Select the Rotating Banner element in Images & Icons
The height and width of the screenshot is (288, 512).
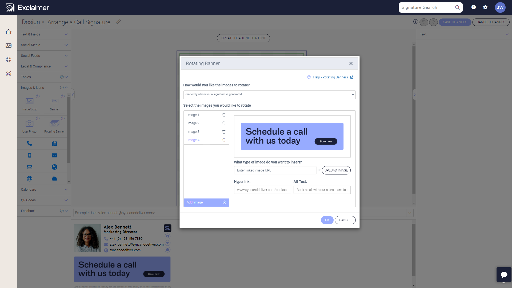pos(54,125)
